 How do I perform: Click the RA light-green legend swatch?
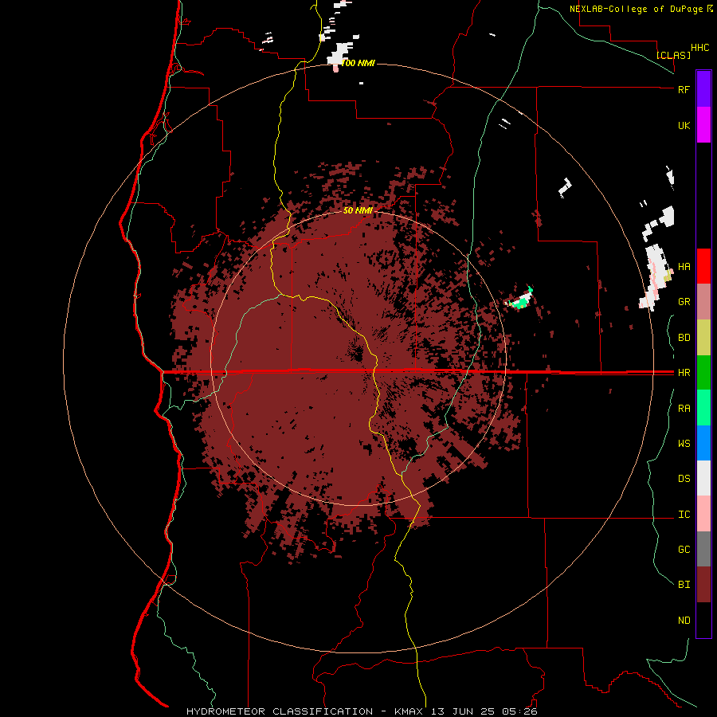[x=703, y=408]
